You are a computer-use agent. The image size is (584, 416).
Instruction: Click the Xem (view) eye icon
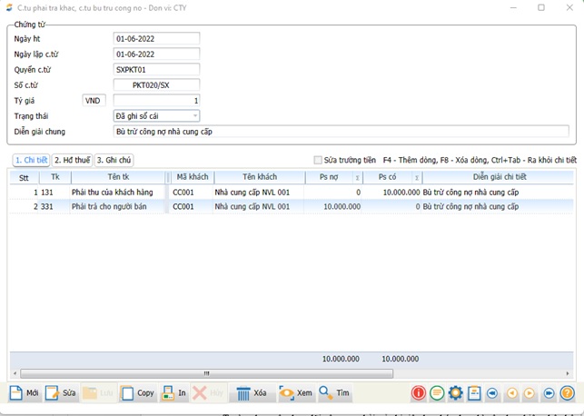point(295,393)
